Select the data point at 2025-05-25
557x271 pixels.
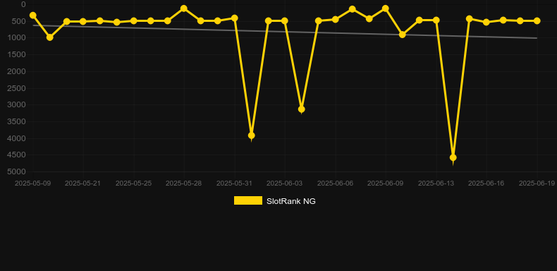point(133,21)
